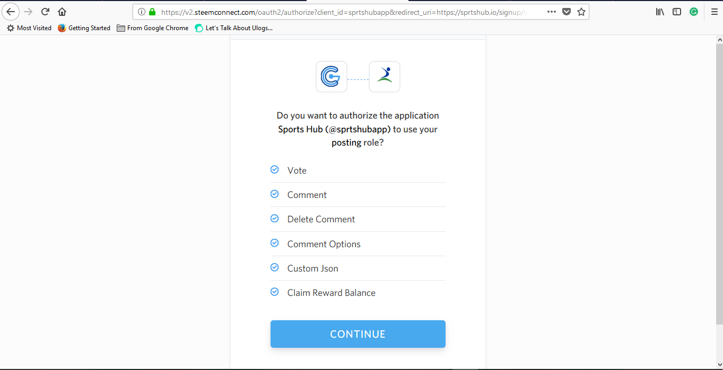
Task: Show site information icon in address bar
Action: (x=142, y=12)
